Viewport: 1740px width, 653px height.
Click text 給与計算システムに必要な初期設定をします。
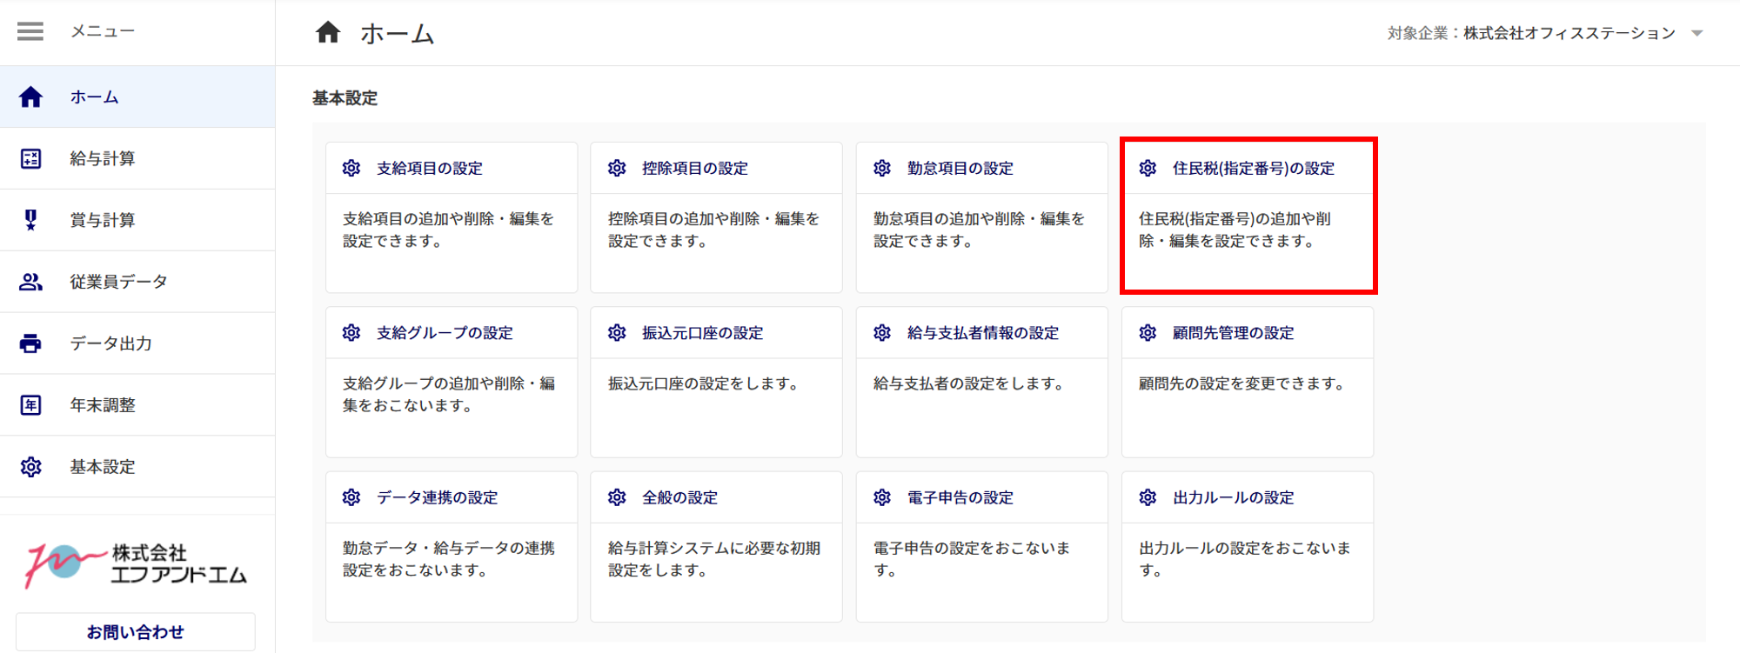713,559
